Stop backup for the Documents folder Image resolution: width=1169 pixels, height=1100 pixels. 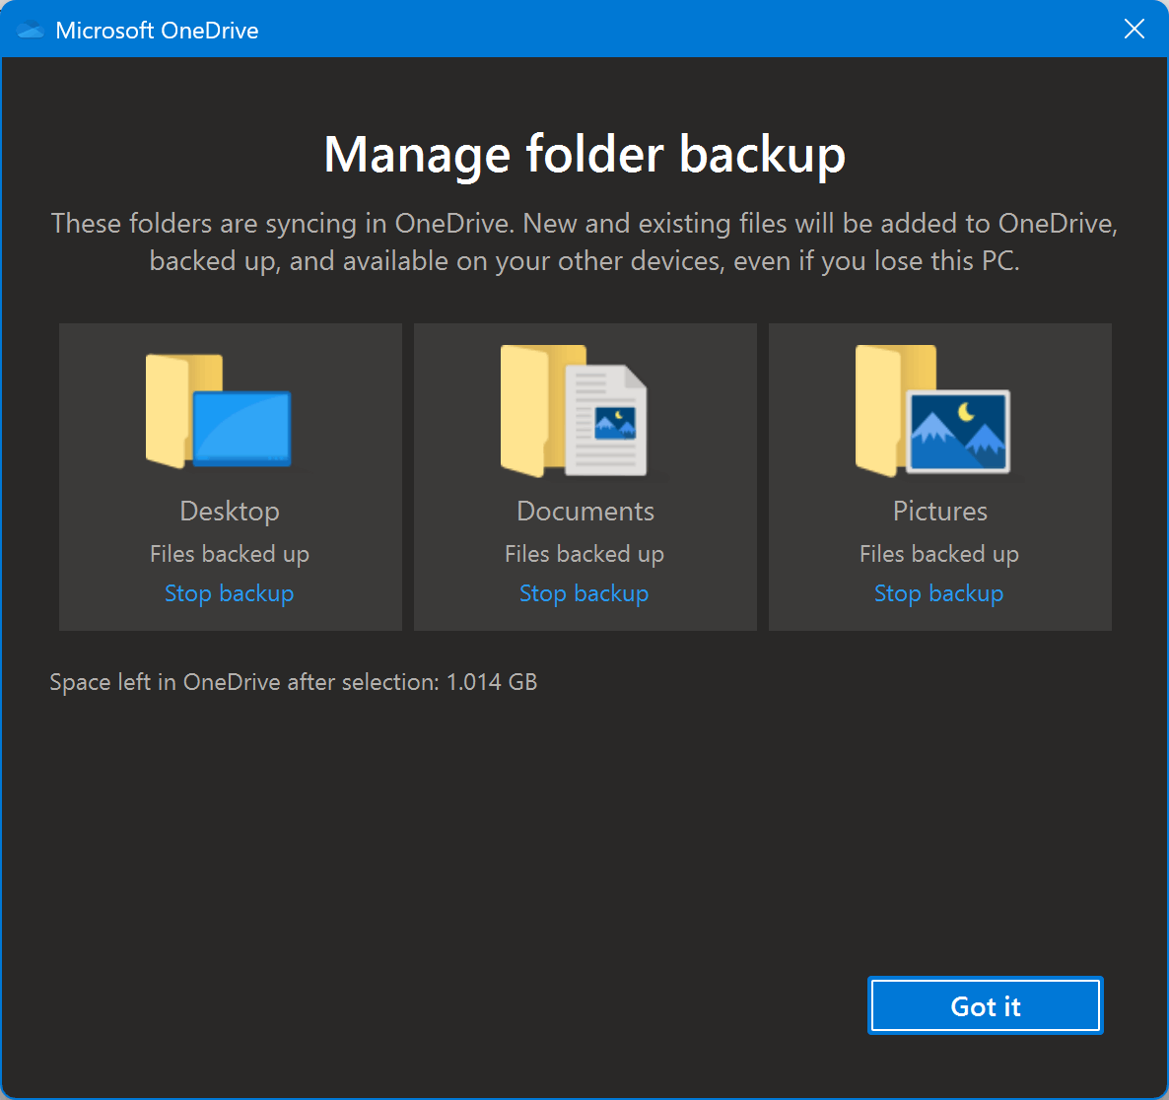pos(584,592)
